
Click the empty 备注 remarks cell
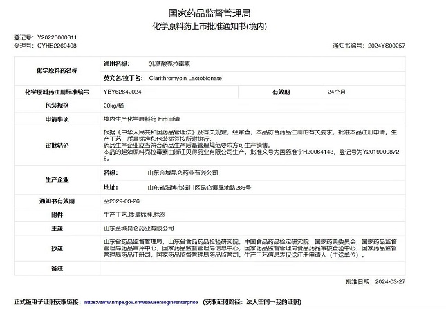(263, 266)
